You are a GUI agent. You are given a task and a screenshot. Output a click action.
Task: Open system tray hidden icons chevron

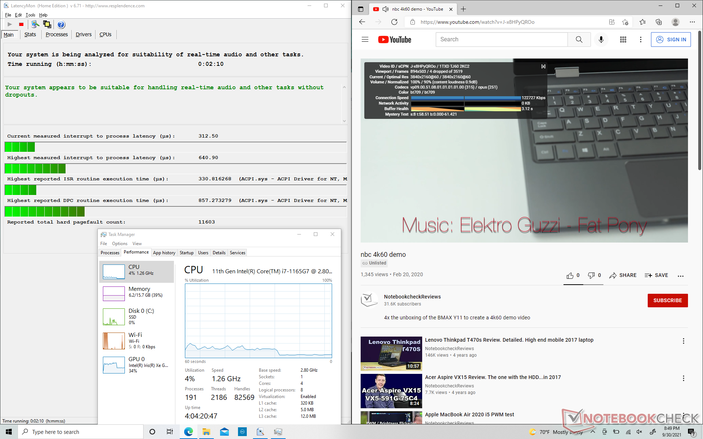pos(592,432)
